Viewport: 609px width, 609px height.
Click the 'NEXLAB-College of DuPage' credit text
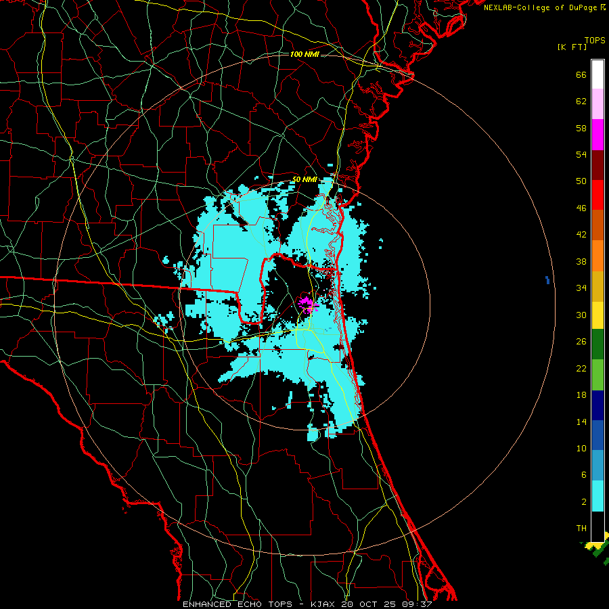coord(541,7)
